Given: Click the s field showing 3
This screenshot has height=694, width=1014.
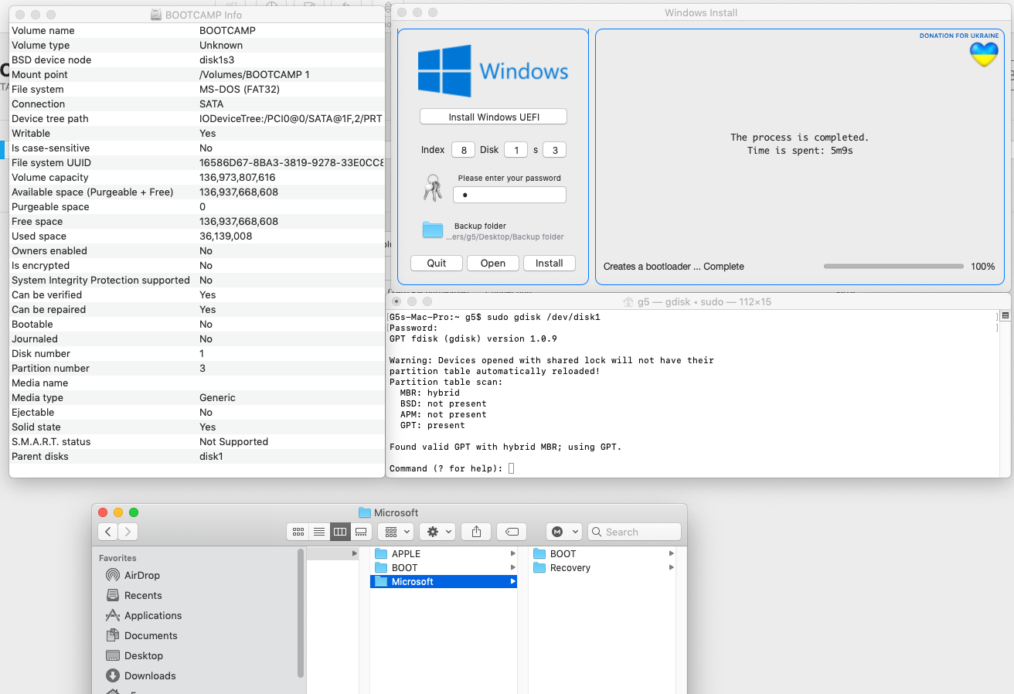Looking at the screenshot, I should [x=555, y=150].
